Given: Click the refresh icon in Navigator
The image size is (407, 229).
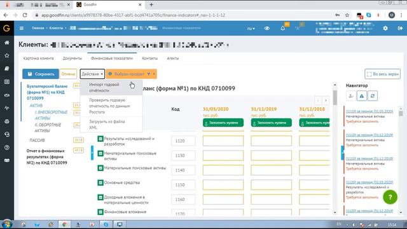Looking at the screenshot, I should tap(373, 96).
